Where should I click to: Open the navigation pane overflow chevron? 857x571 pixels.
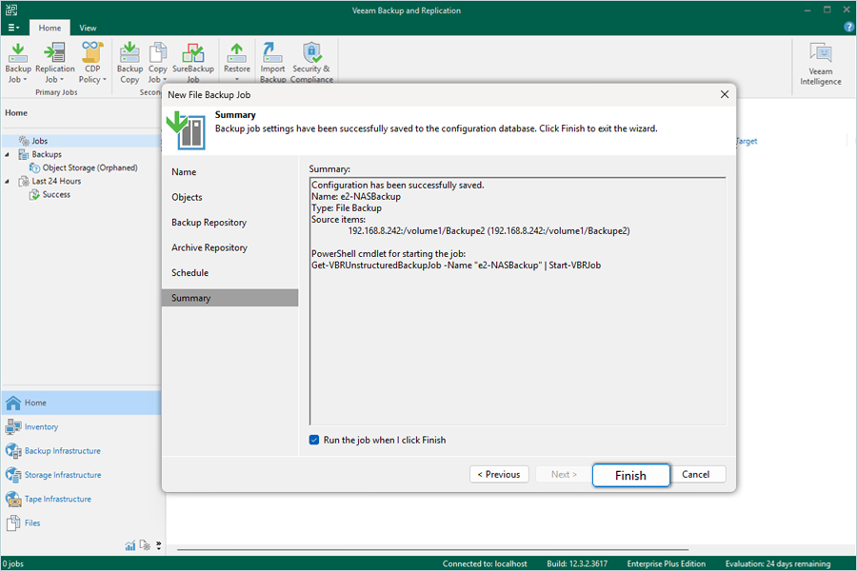(x=158, y=545)
